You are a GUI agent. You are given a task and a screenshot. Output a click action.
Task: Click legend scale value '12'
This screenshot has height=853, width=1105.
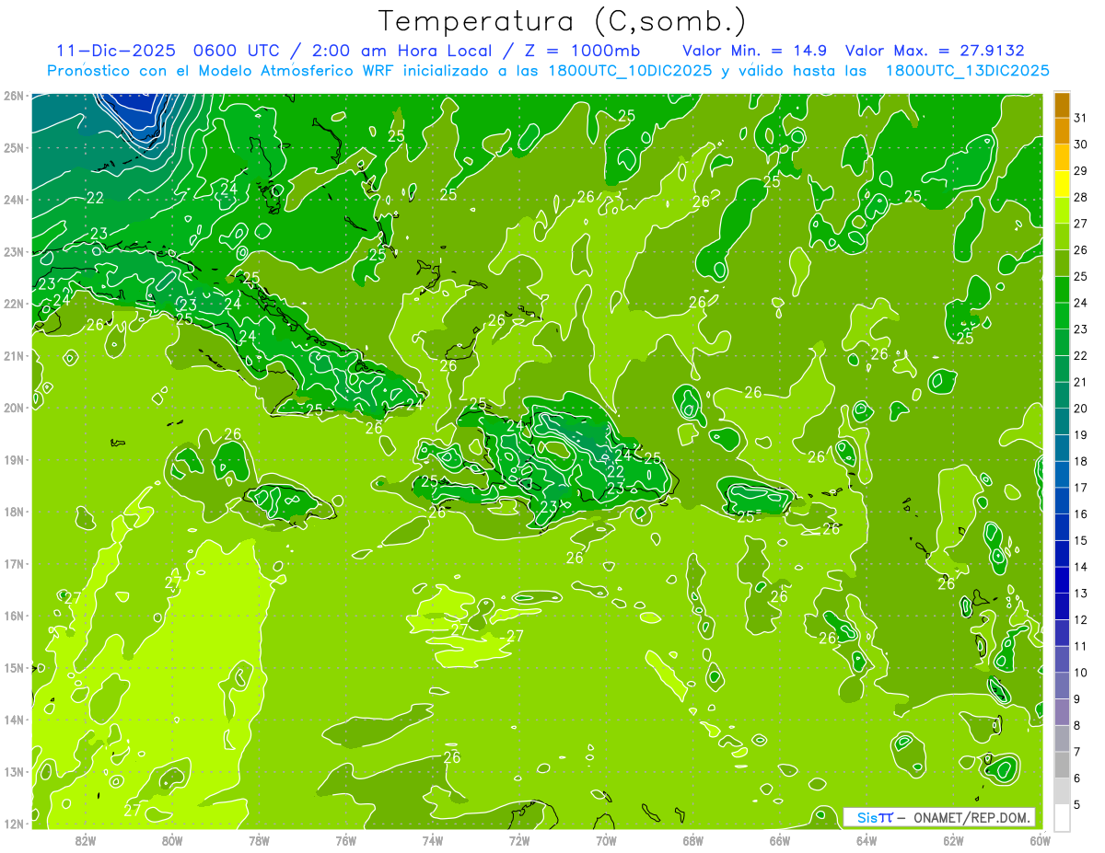1081,619
